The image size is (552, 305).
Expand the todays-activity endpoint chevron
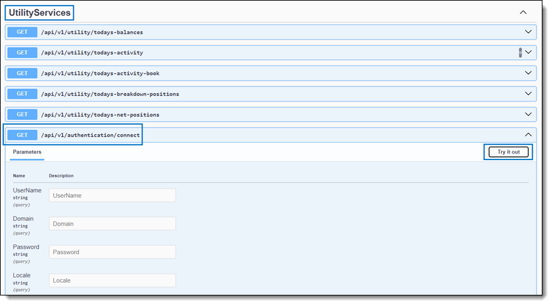click(x=528, y=52)
